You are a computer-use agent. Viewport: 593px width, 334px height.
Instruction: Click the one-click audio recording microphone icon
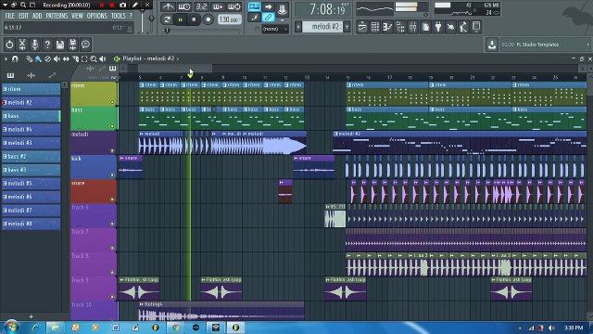coord(35,45)
